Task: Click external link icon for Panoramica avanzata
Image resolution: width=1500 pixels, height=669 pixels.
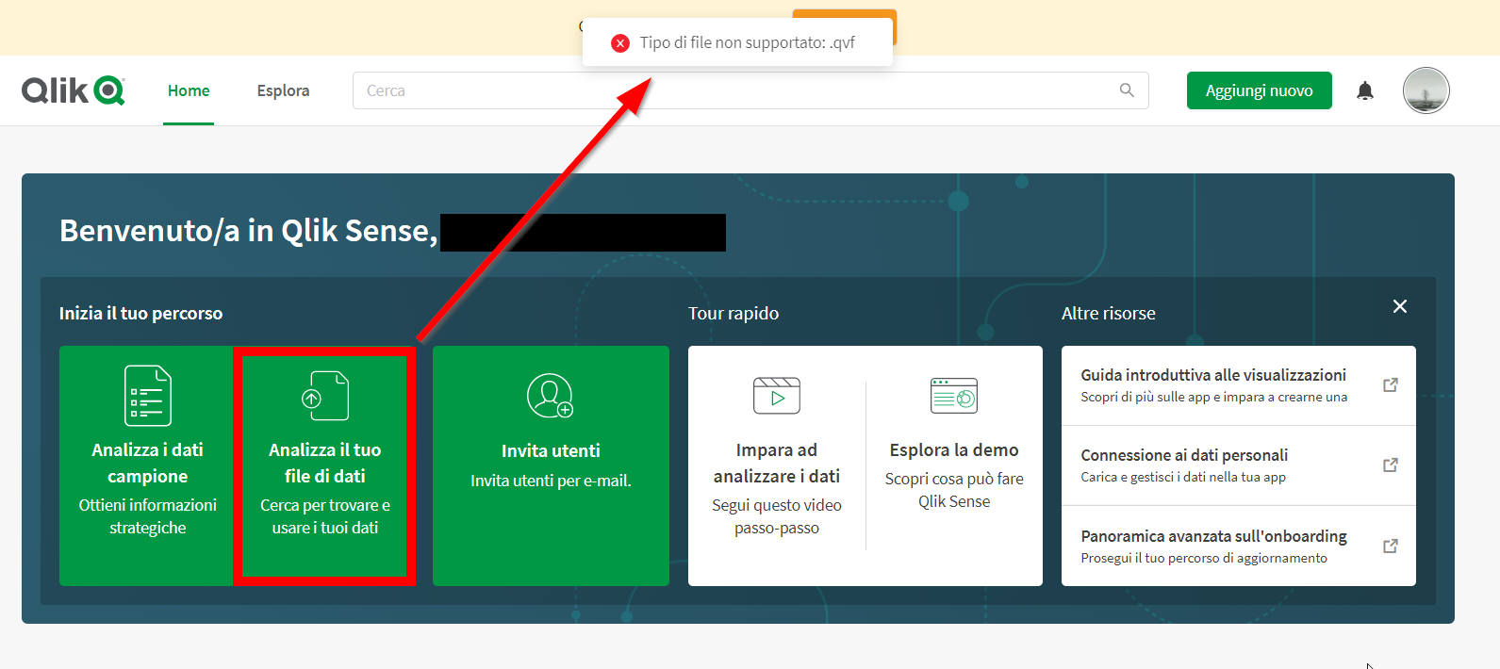Action: pos(1391,547)
